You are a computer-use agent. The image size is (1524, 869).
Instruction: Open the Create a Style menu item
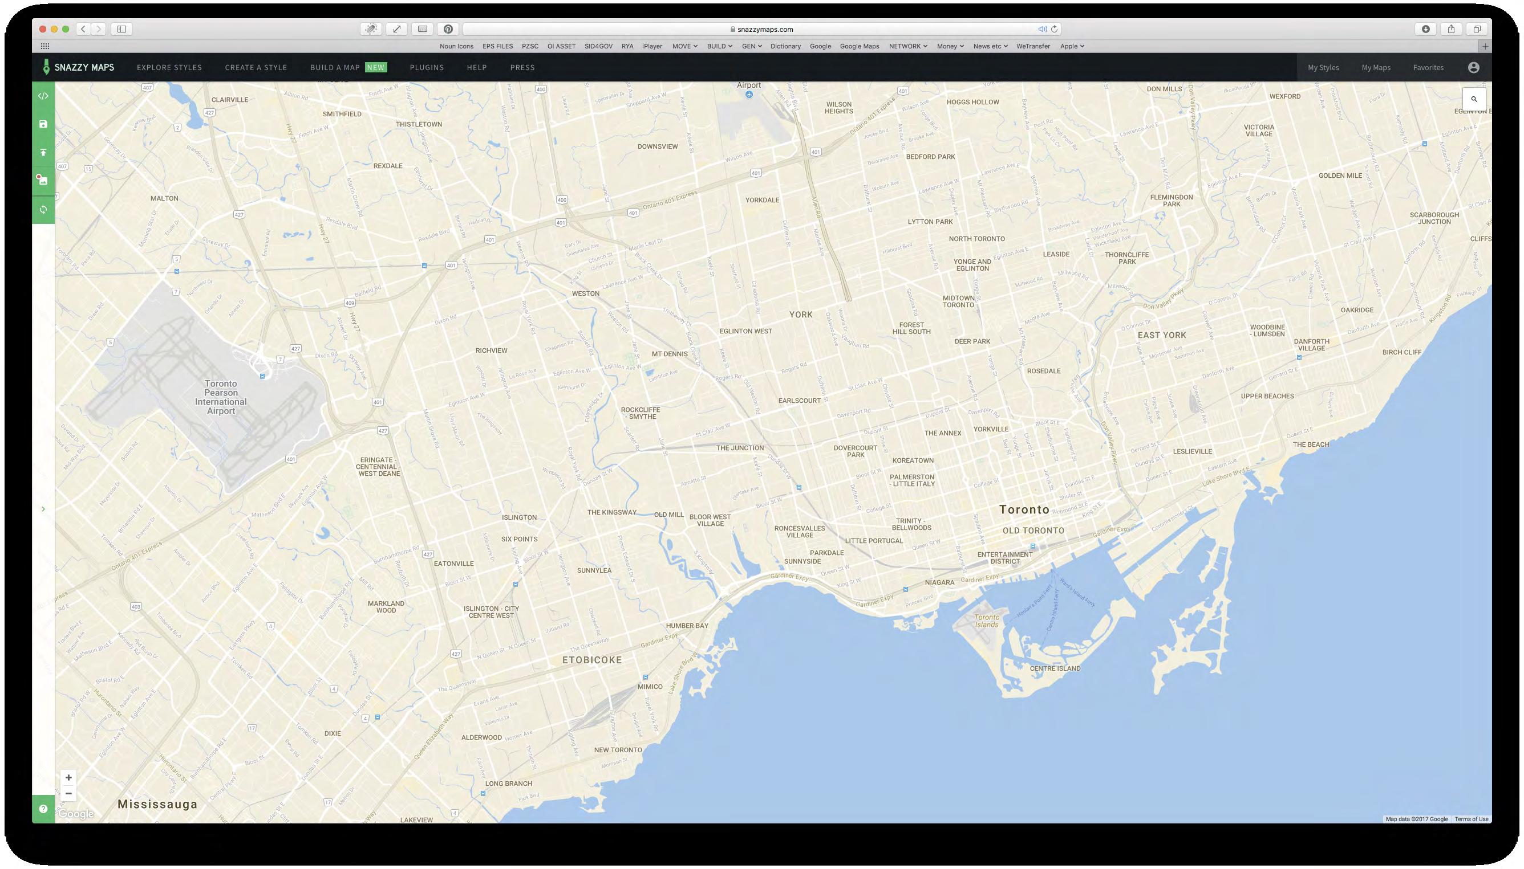256,67
